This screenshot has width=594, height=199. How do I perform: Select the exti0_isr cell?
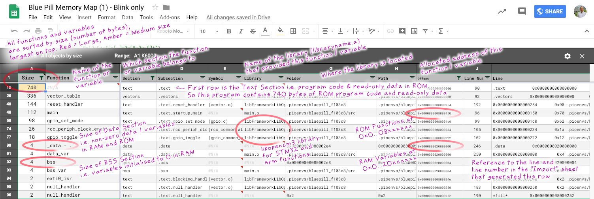coord(83,179)
